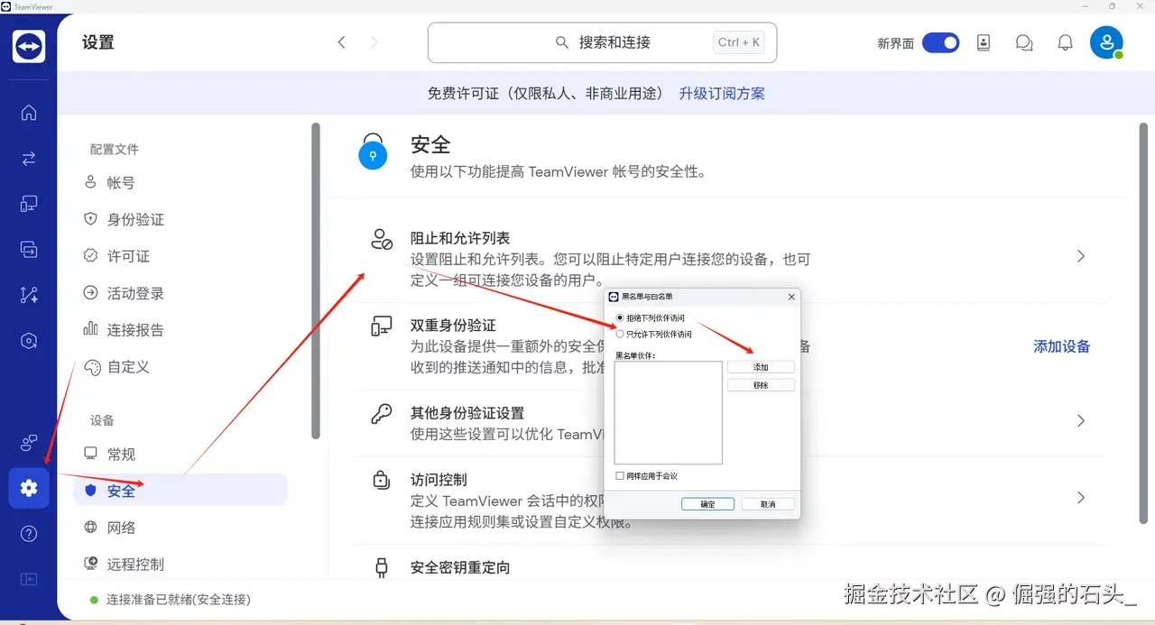This screenshot has height=625, width=1155.
Task: Click 添加 button in blacklist dialog
Action: [761, 367]
